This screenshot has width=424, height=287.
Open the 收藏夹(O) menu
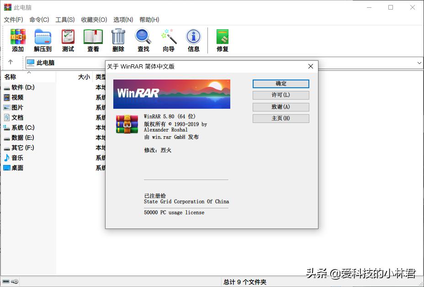pos(92,20)
